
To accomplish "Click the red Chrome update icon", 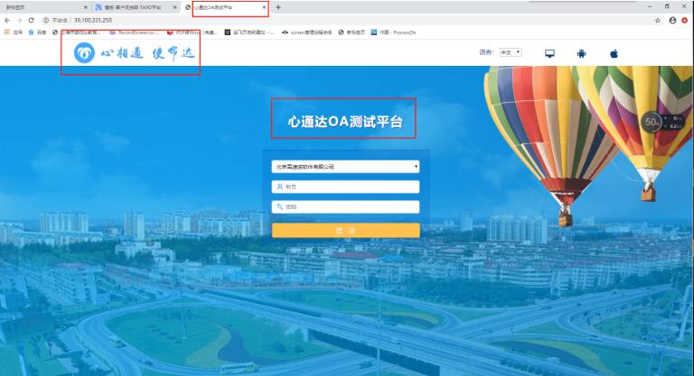I will pos(685,21).
